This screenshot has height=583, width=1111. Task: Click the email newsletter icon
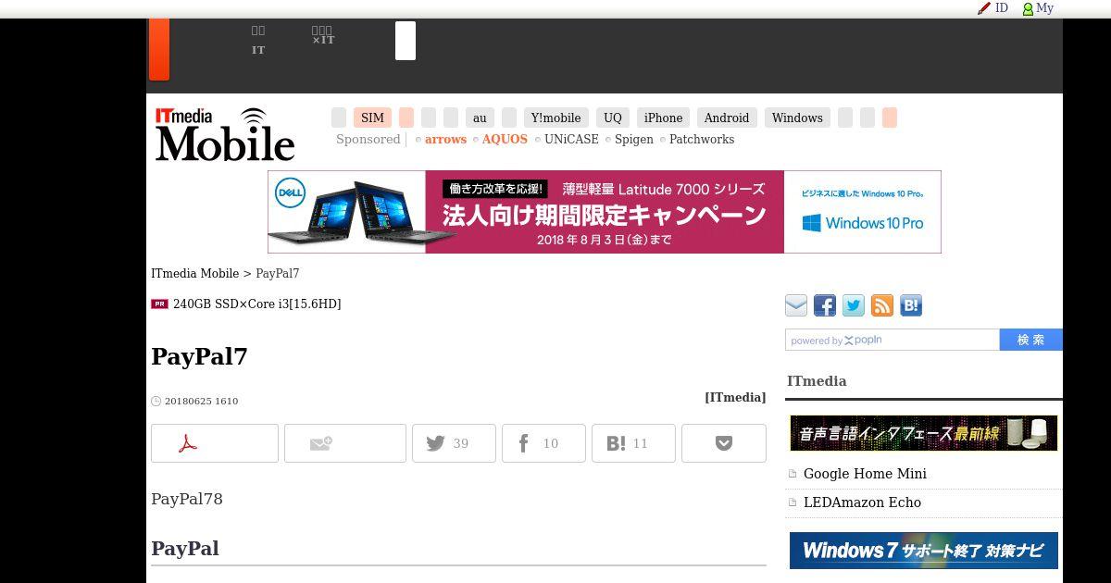click(x=796, y=305)
